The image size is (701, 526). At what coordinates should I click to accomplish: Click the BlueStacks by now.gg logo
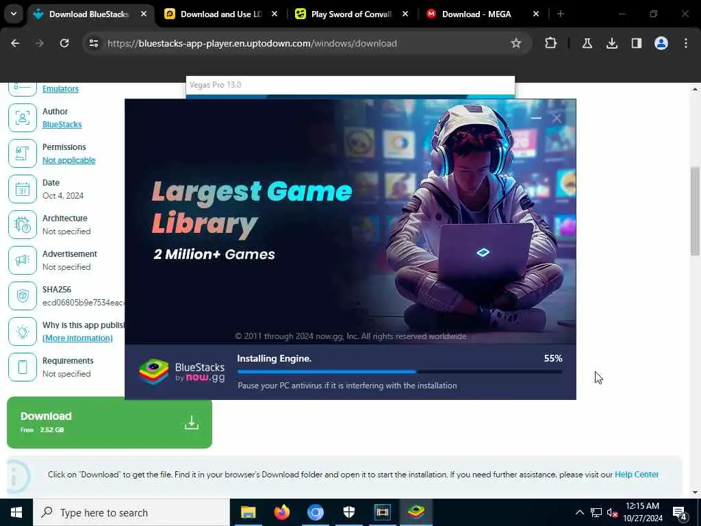(x=182, y=372)
